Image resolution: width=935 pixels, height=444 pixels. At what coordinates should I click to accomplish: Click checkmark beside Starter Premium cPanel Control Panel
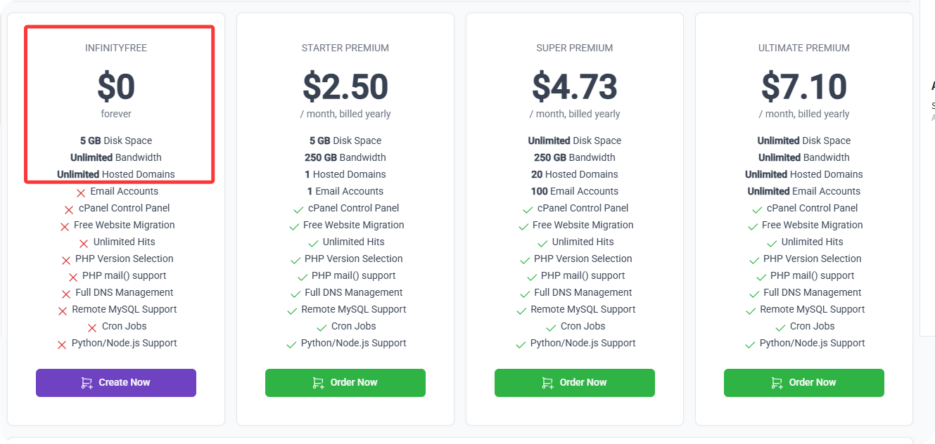298,209
